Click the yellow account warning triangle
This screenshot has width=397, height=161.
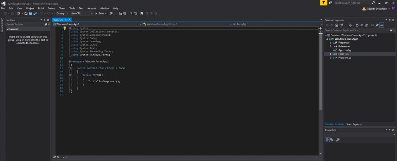(x=364, y=9)
